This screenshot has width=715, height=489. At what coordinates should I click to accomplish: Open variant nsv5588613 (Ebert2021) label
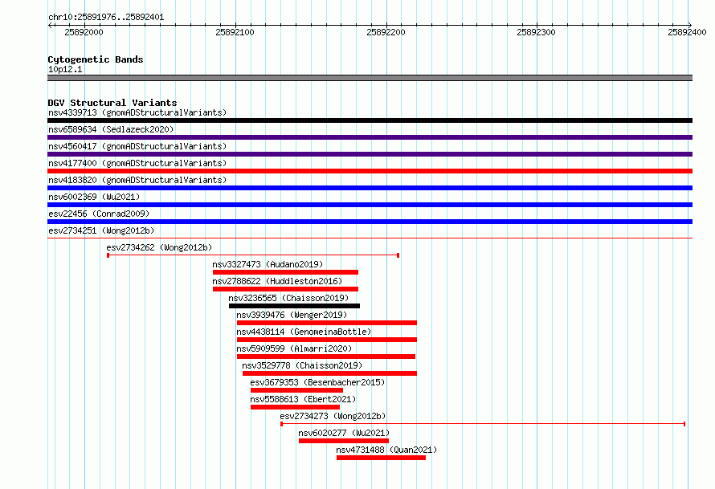pos(303,399)
